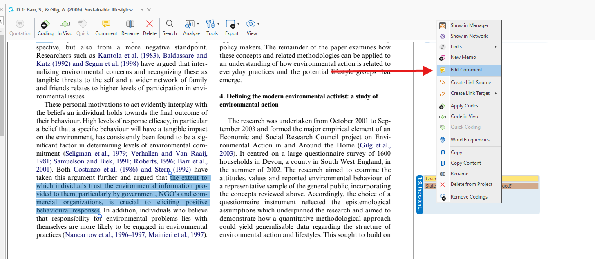Expand the Create Link Target submenu arrow

[x=496, y=93]
